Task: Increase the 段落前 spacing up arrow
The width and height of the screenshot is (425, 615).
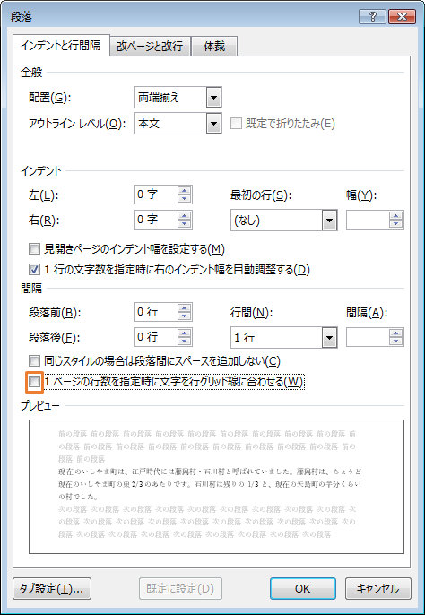Action: pos(184,307)
